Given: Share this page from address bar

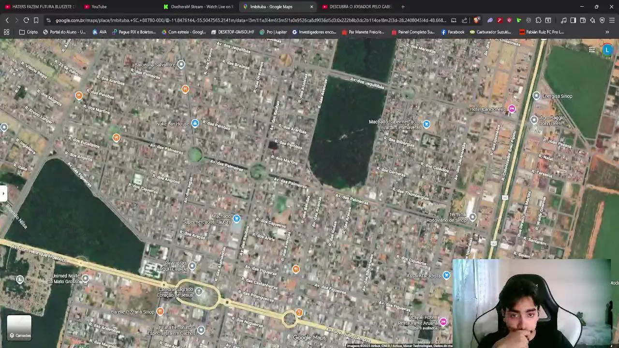Looking at the screenshot, I should [465, 20].
